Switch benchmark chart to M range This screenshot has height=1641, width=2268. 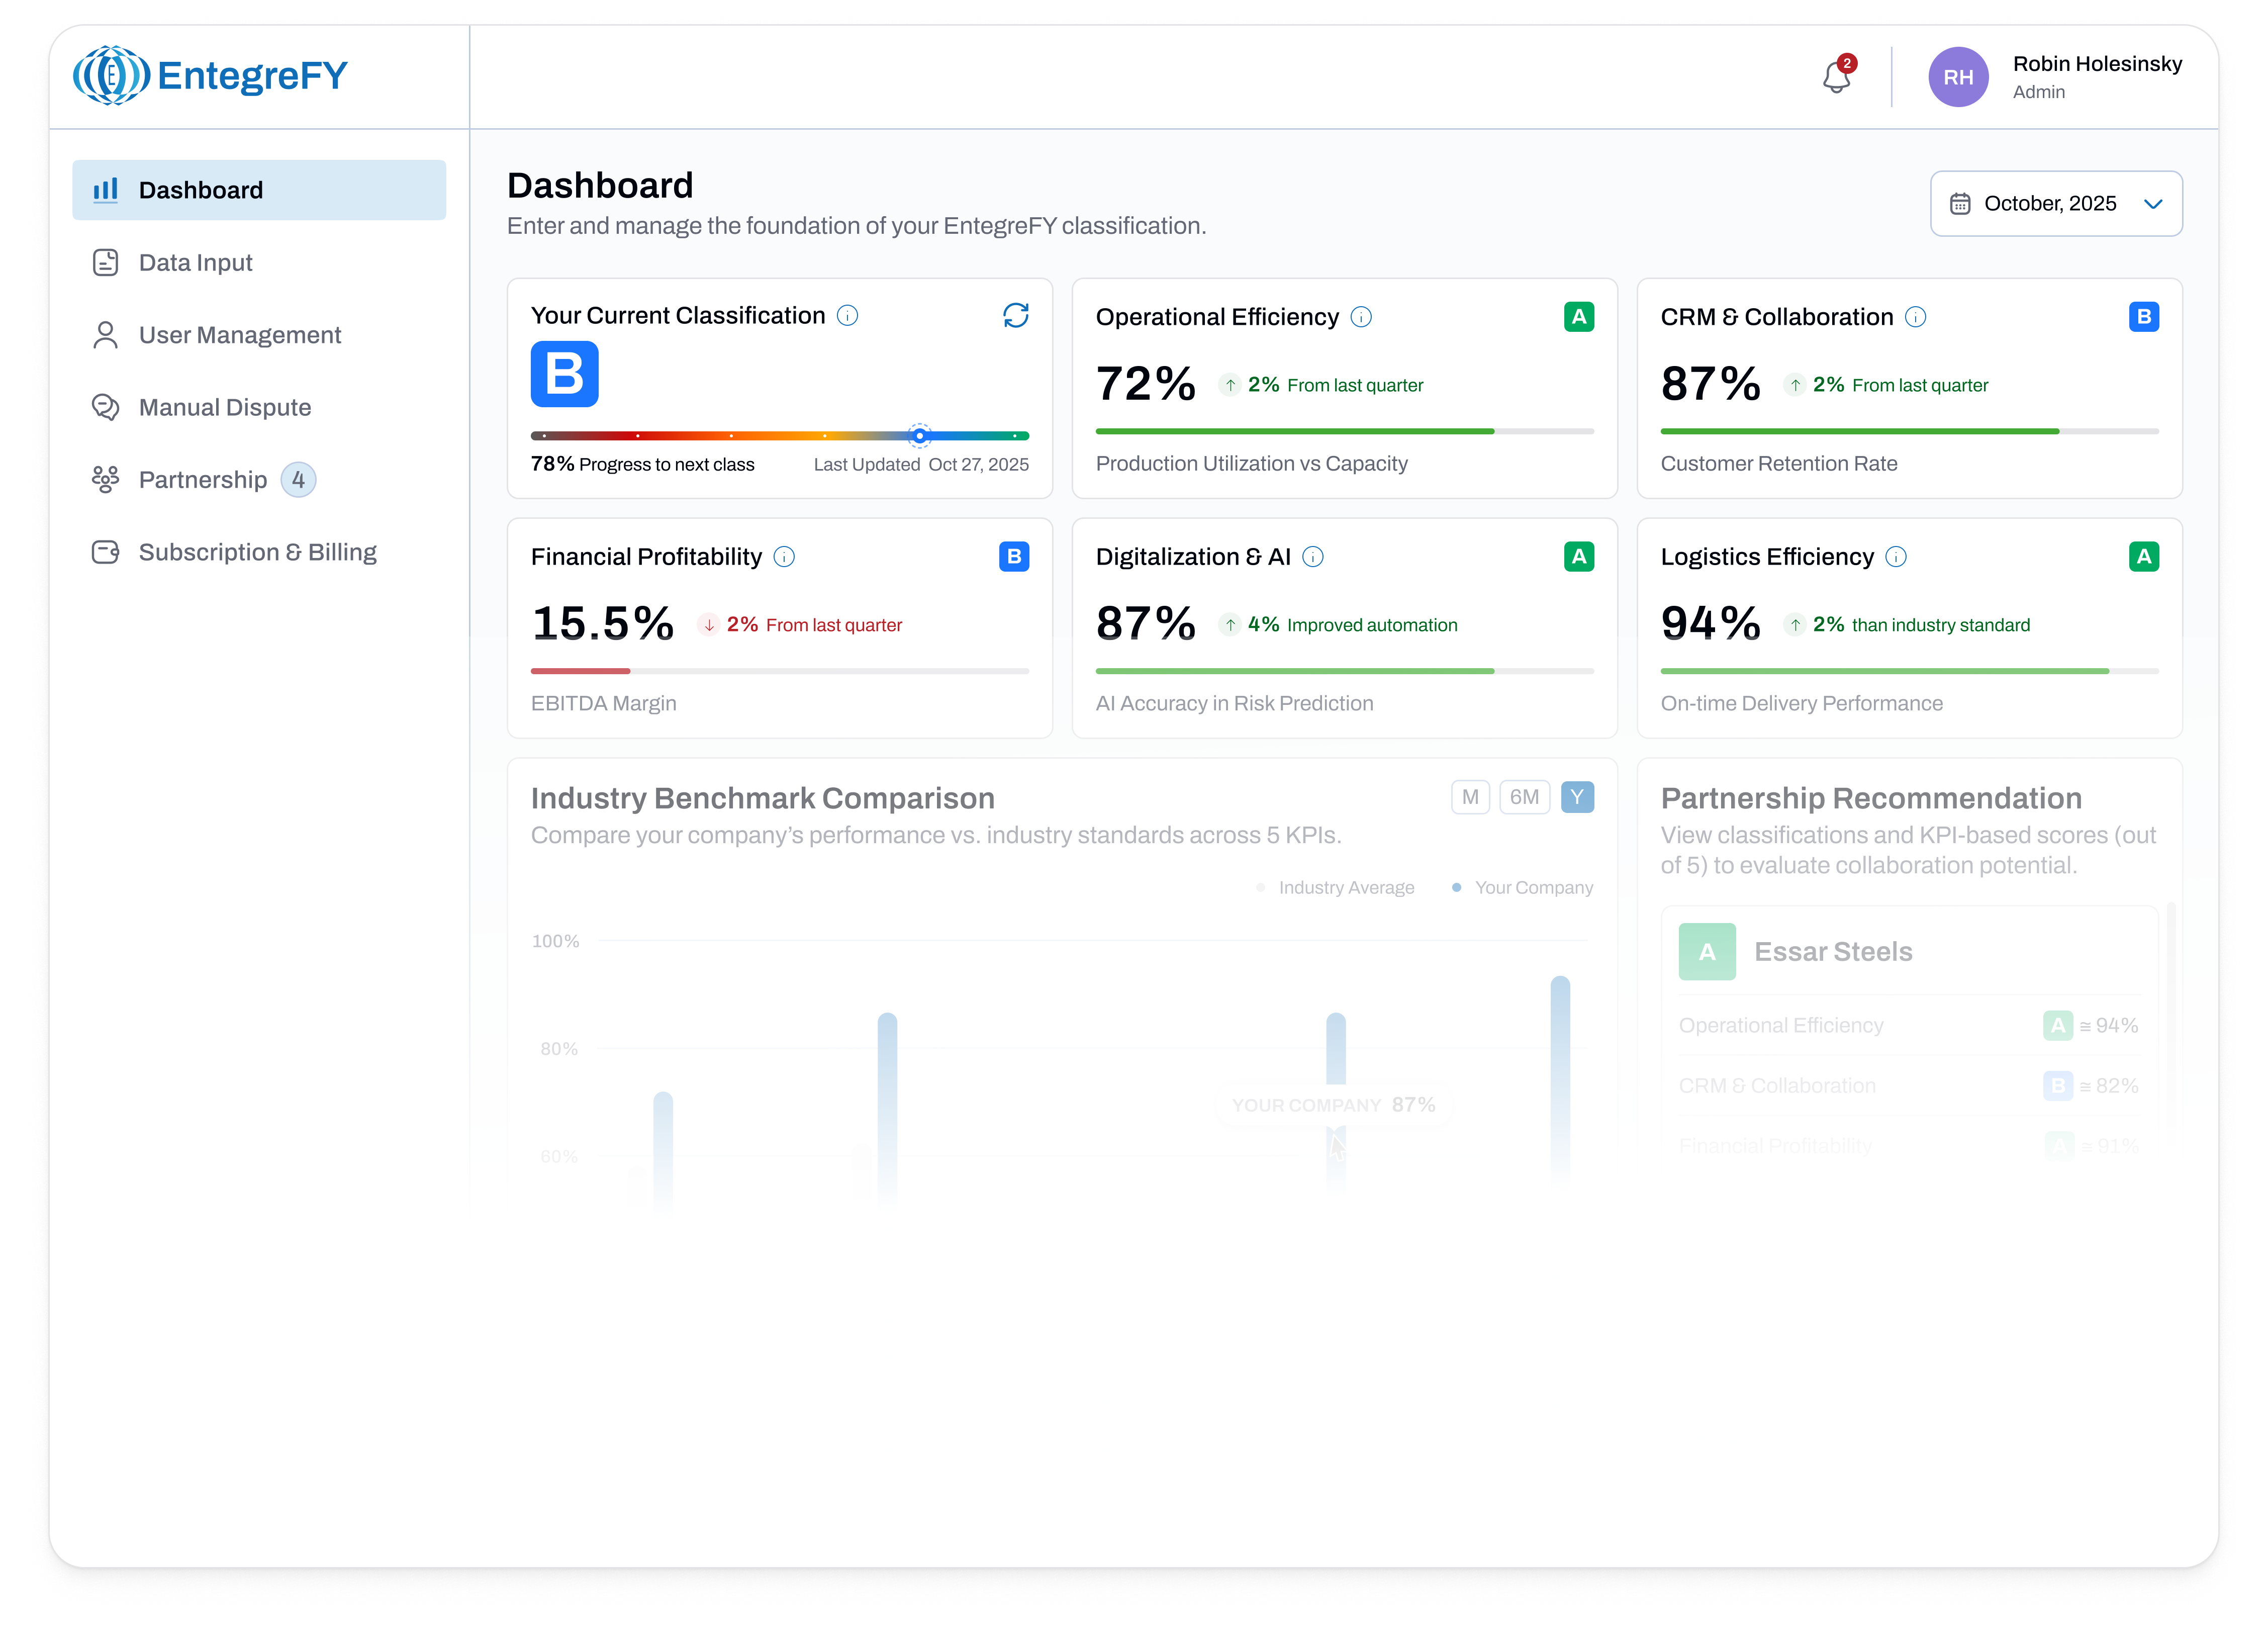(x=1469, y=797)
